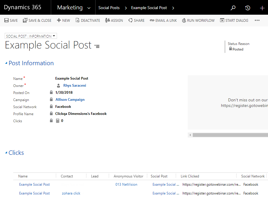268x208 pixels.
Task: Click the Share circular icon
Action: click(130, 20)
